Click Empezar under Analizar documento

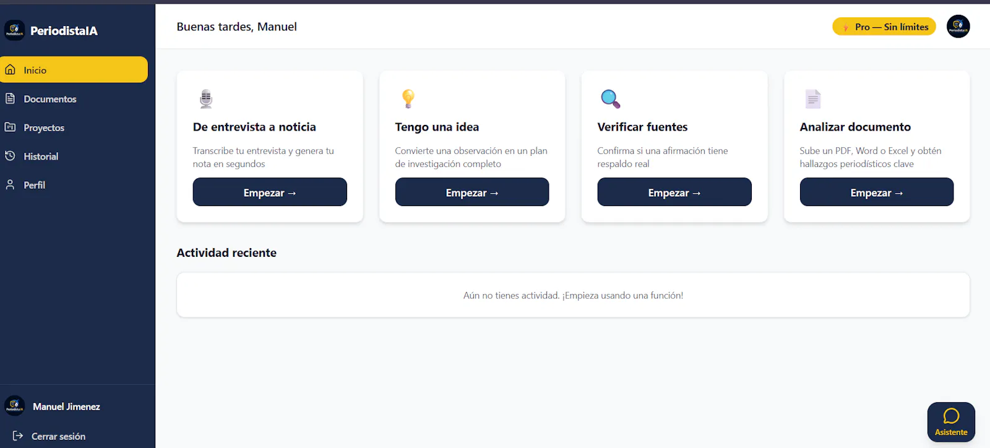click(877, 192)
